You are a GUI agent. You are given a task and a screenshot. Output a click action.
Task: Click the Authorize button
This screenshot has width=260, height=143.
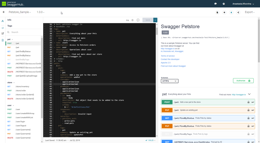pos(243,81)
